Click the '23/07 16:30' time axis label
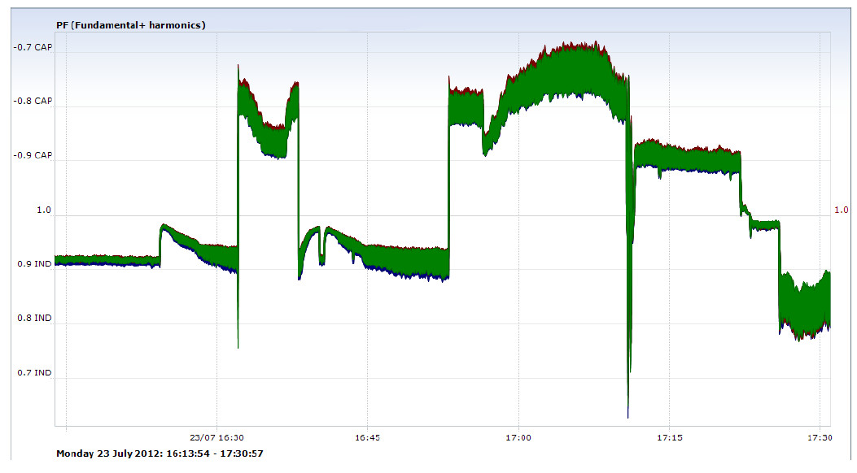857x473 pixels. [217, 437]
